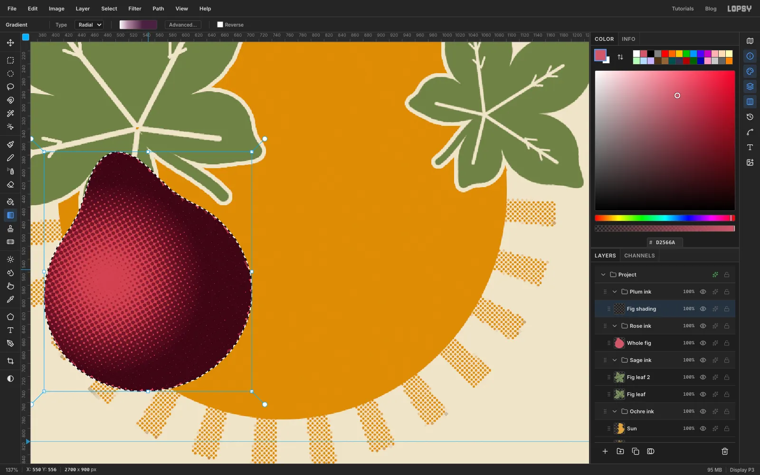The height and width of the screenshot is (475, 760).
Task: Pick the Magic wand tool
Action: 10,114
